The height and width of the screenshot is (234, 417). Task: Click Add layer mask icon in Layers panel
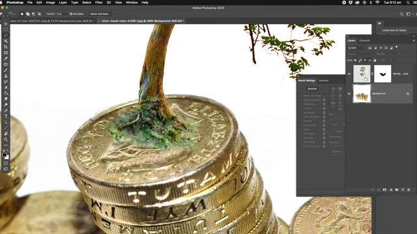coord(384,190)
